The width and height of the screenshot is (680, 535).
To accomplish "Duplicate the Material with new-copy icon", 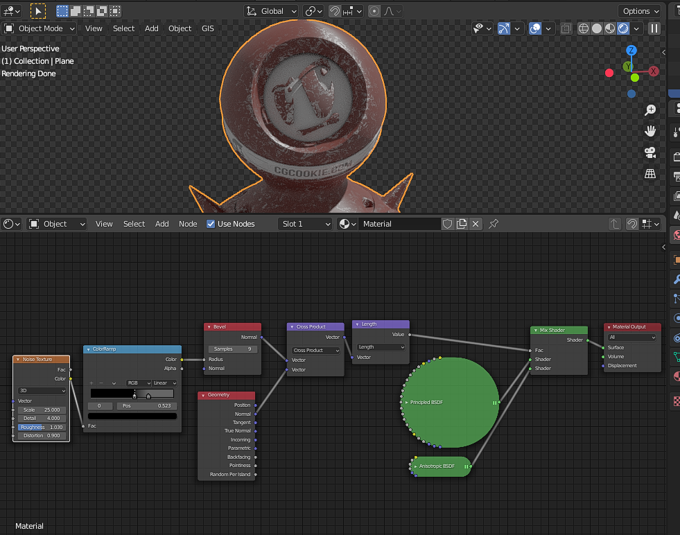I will click(x=462, y=224).
